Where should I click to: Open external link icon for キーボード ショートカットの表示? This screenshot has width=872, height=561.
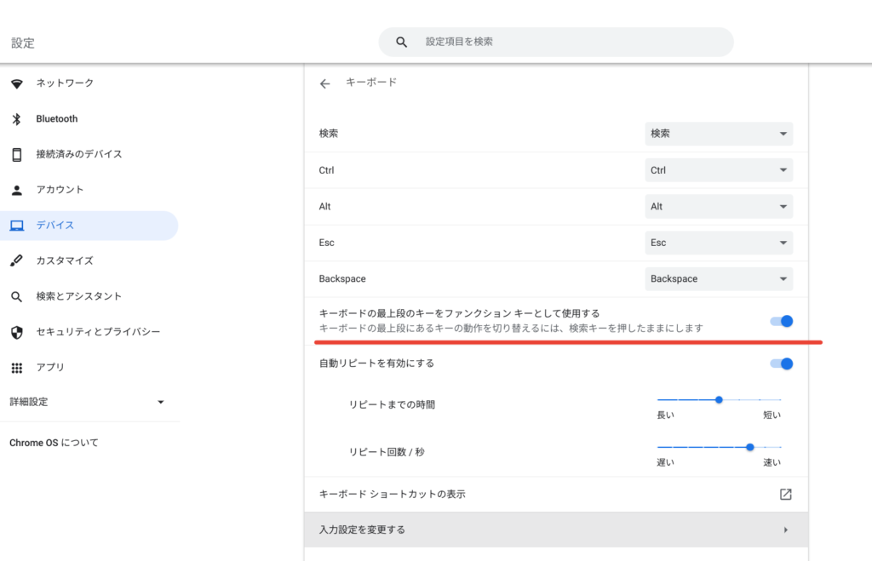pyautogui.click(x=785, y=495)
